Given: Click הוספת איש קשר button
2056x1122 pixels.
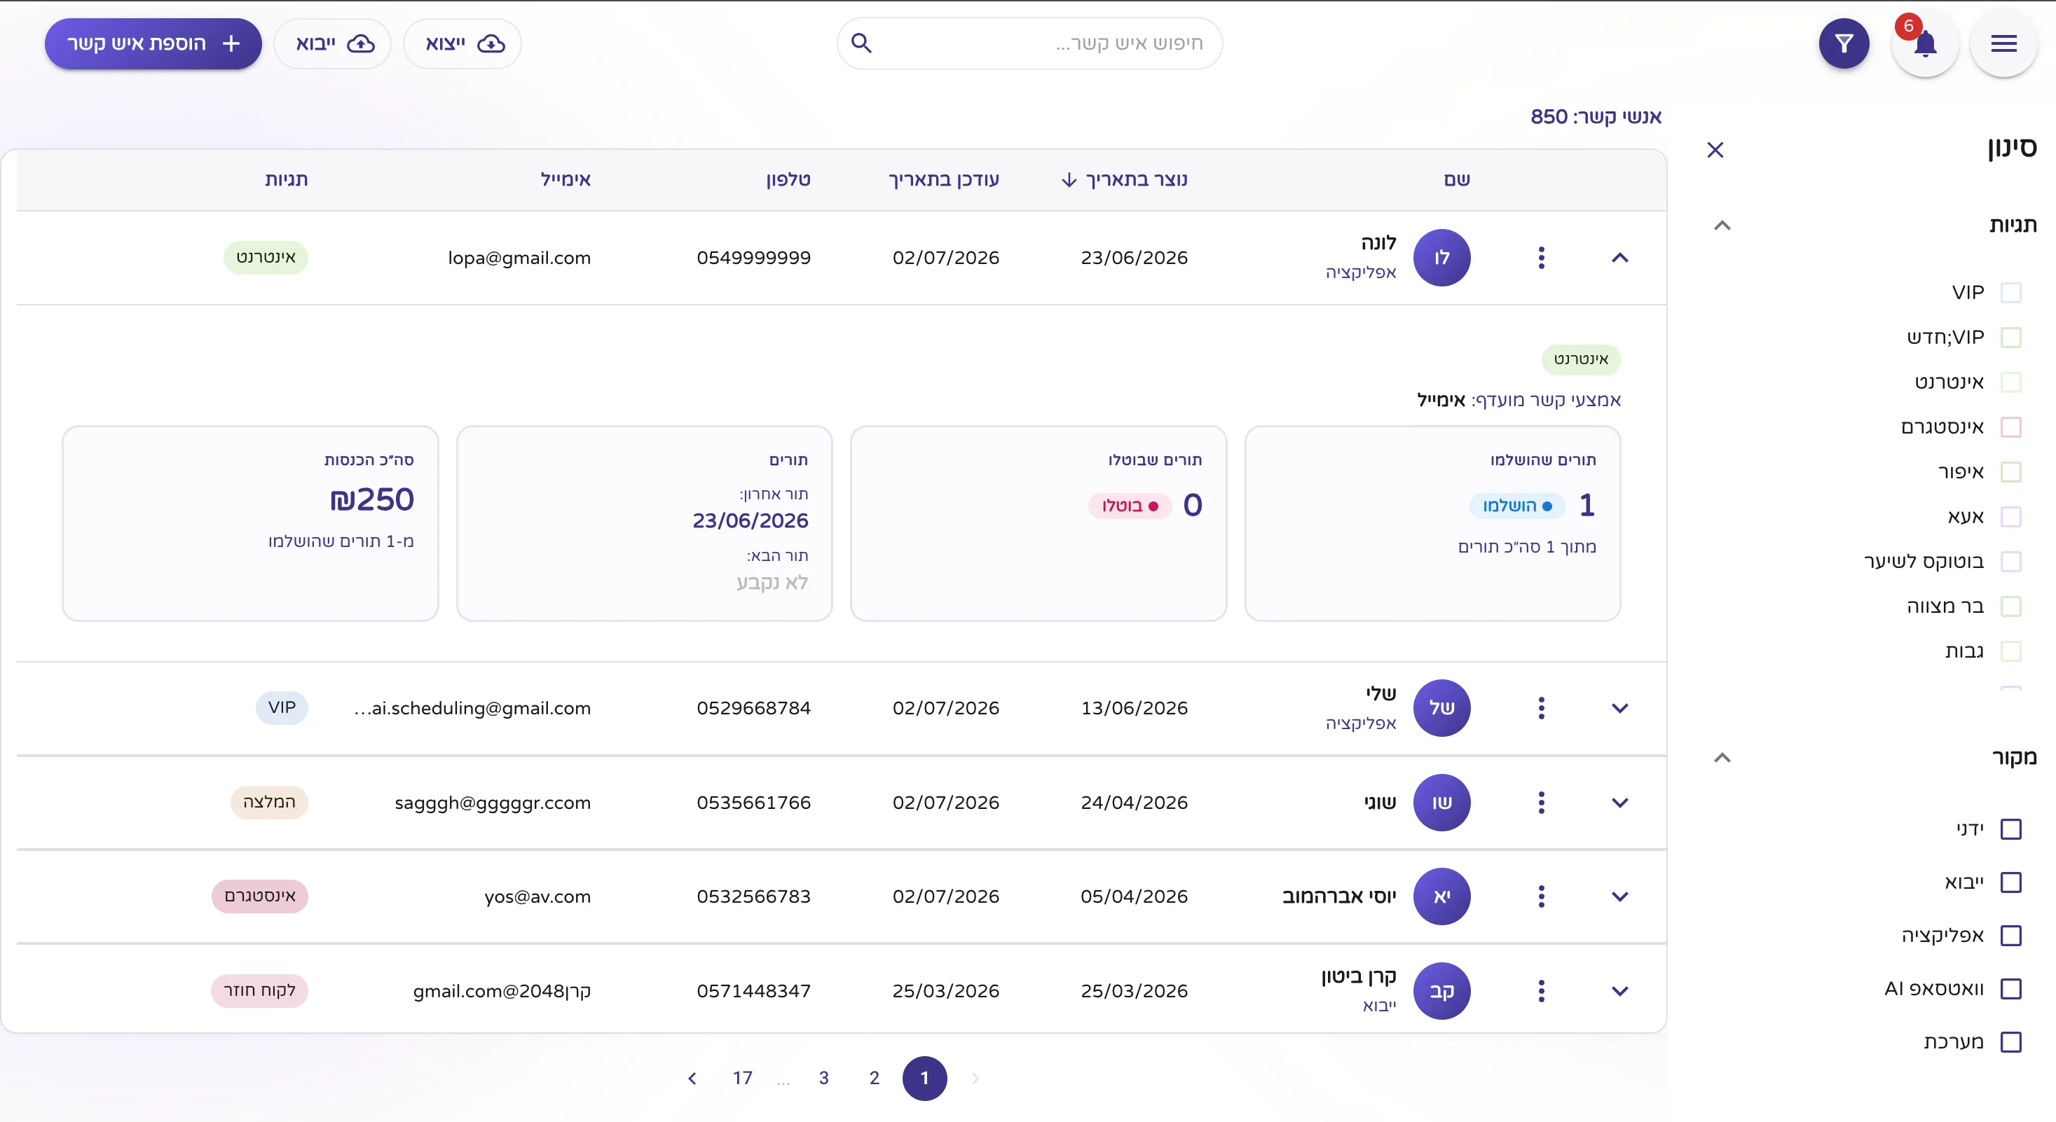Looking at the screenshot, I should coord(153,43).
